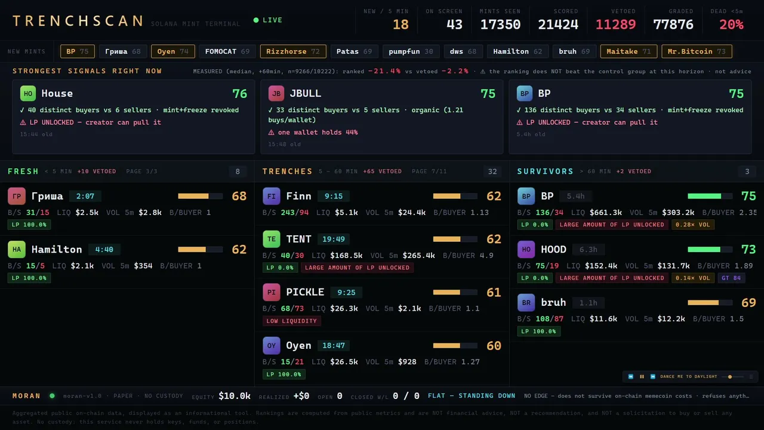Click the VETOED 11289 header stat
This screenshot has height=430, width=764.
coord(615,19)
